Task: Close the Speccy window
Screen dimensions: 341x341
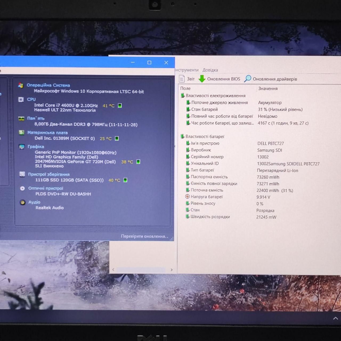Action: coord(166,63)
